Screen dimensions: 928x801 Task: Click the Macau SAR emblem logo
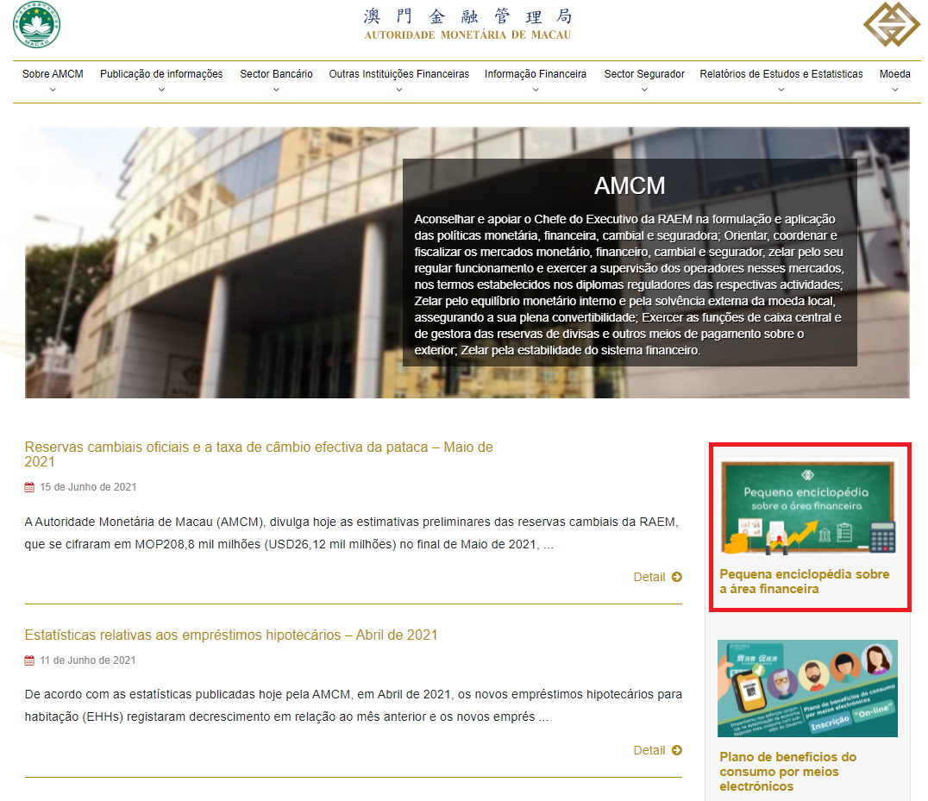coord(37,25)
